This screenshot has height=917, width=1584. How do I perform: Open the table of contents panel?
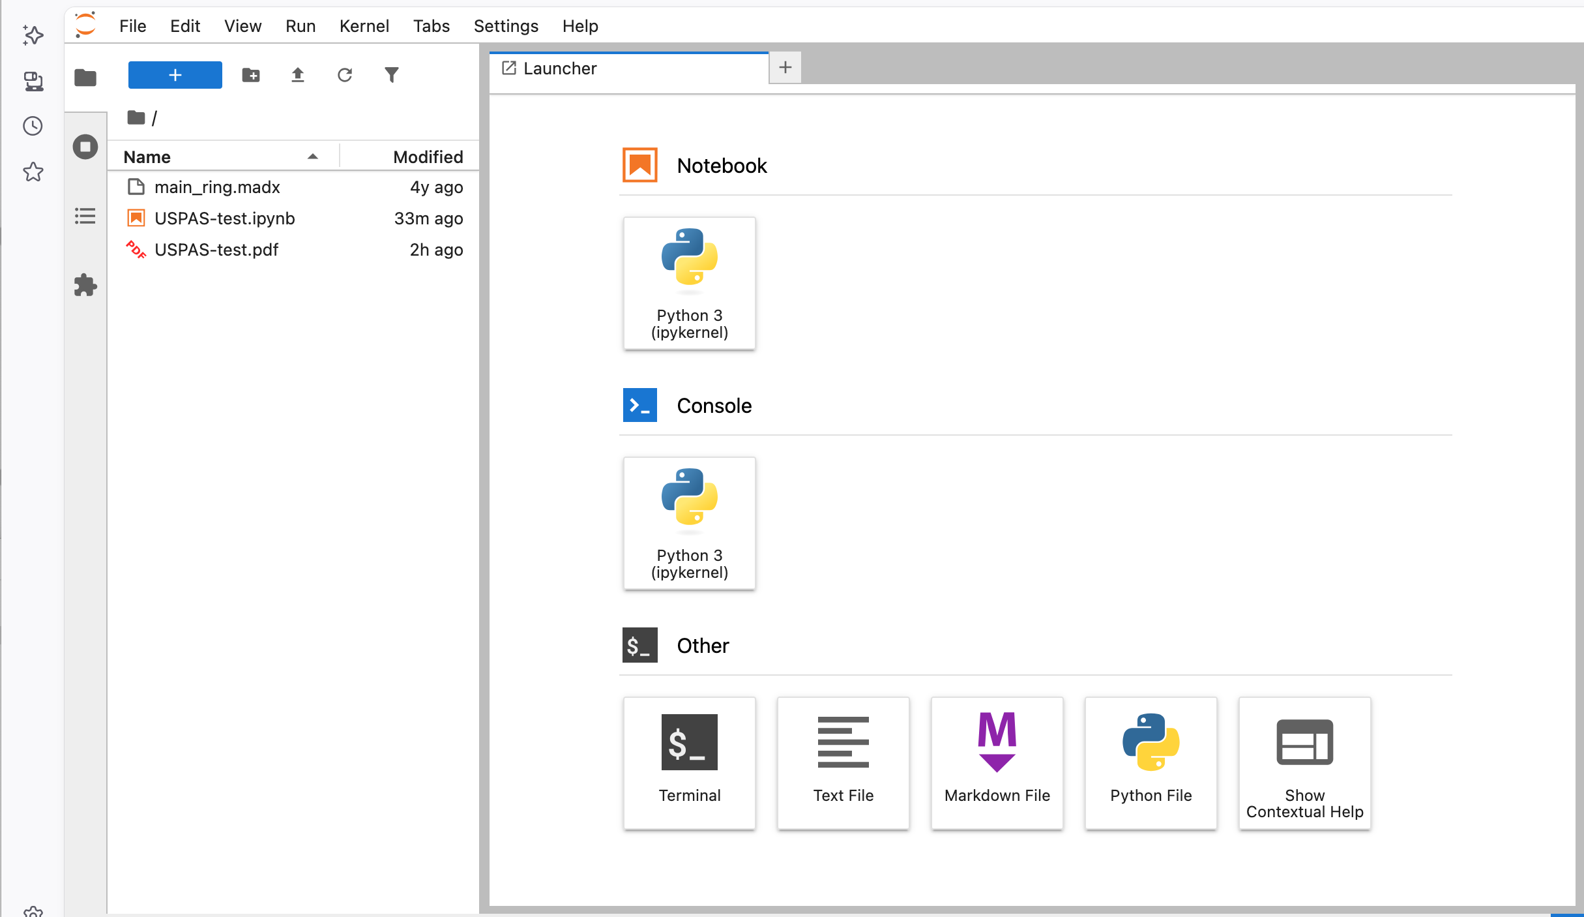click(85, 216)
